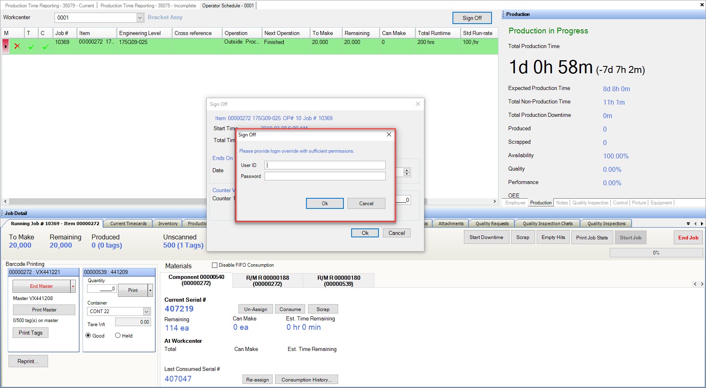The height and width of the screenshot is (388, 706).
Task: Expand Print button dropdown arrow
Action: pyautogui.click(x=150, y=290)
